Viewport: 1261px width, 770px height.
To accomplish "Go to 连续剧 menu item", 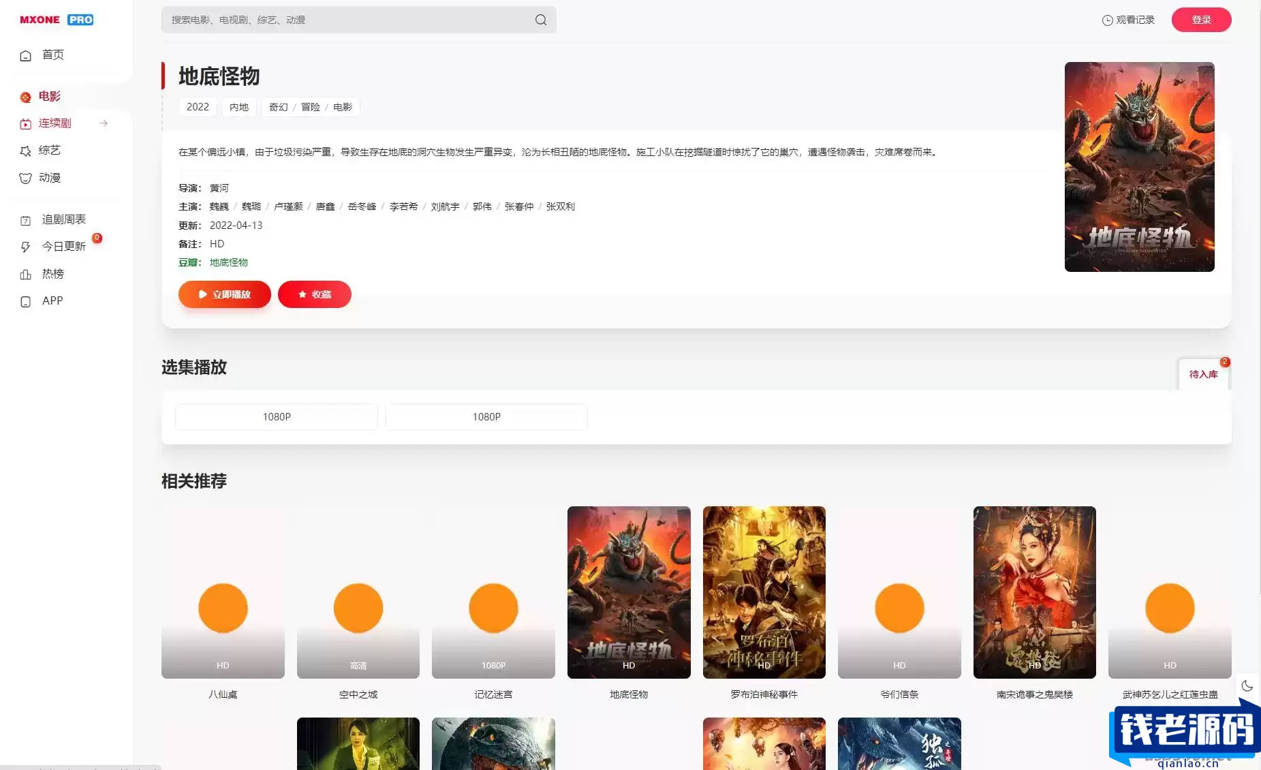I will tap(55, 123).
